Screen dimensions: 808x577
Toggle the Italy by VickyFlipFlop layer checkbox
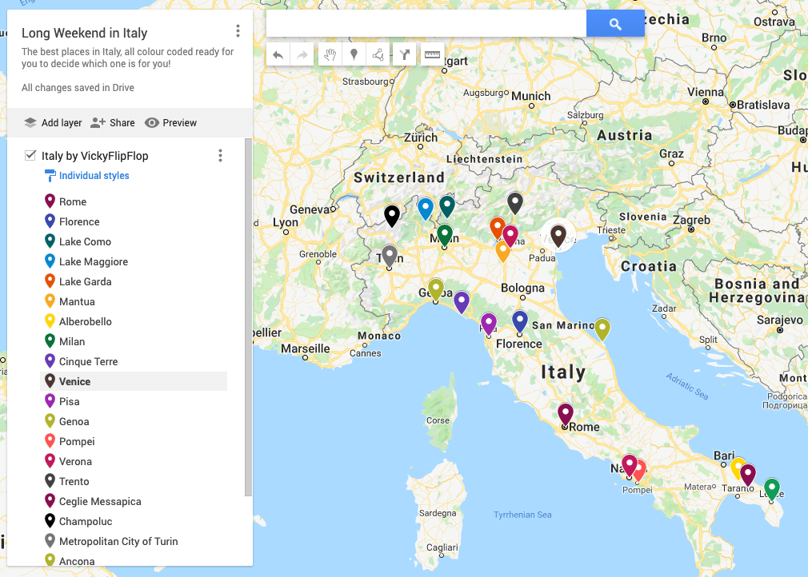pyautogui.click(x=30, y=156)
